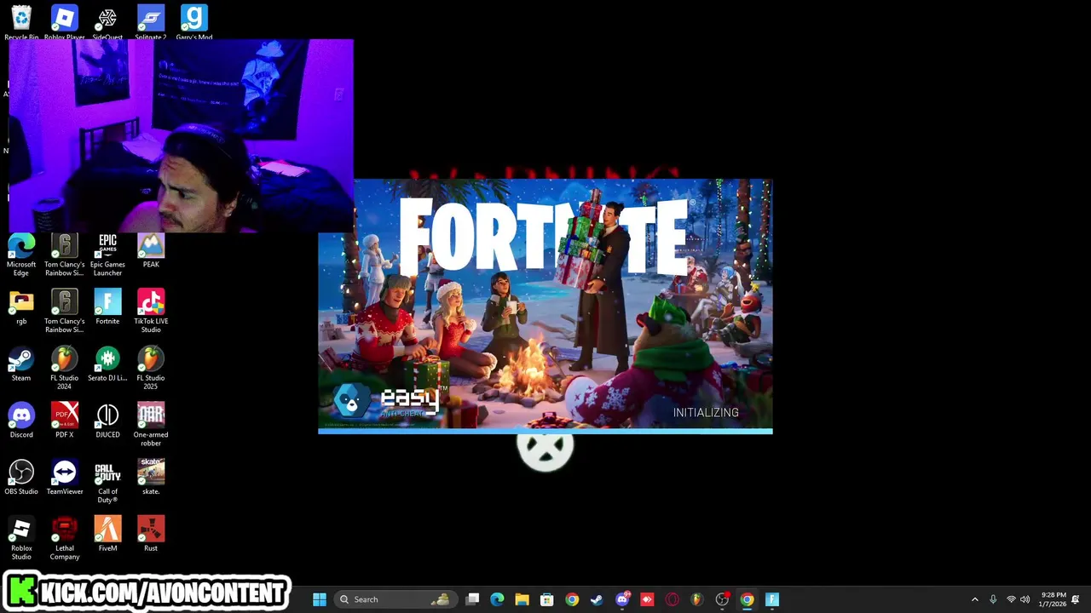1091x613 pixels.
Task: Launch Roblox Player from the desktop
Action: [x=64, y=22]
